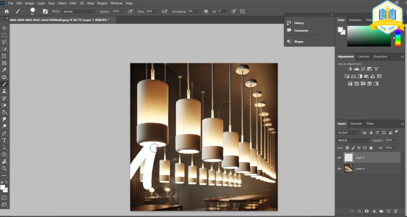Switch to the Channels tab

pyautogui.click(x=356, y=124)
